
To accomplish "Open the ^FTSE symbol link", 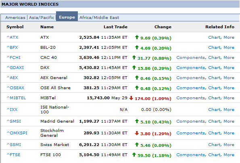I will pos(13,155).
